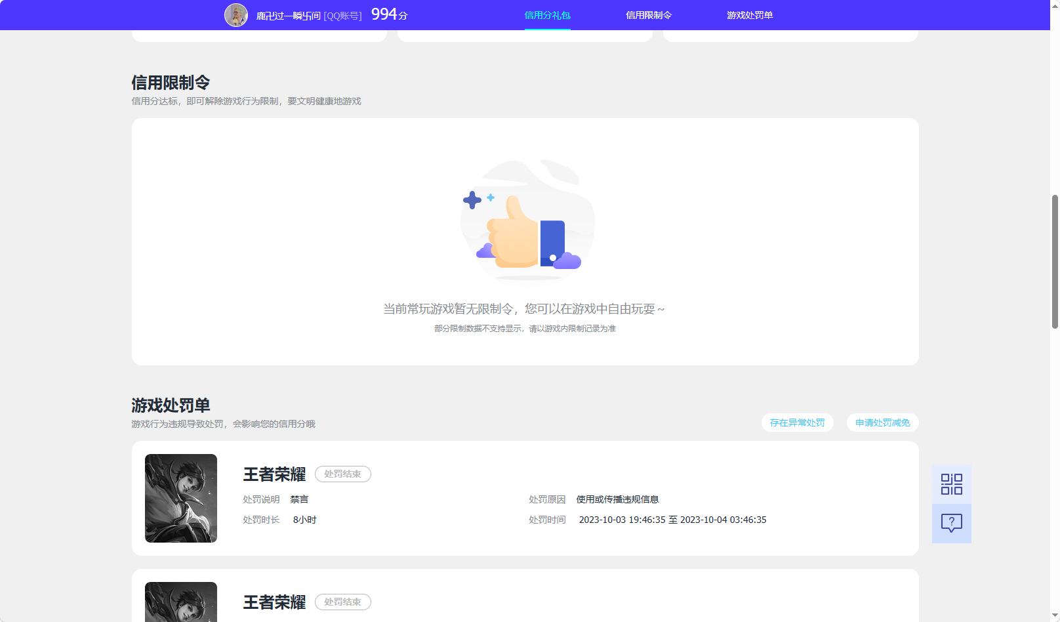Select the 信用分礼包 tab
This screenshot has width=1060, height=622.
coord(547,14)
